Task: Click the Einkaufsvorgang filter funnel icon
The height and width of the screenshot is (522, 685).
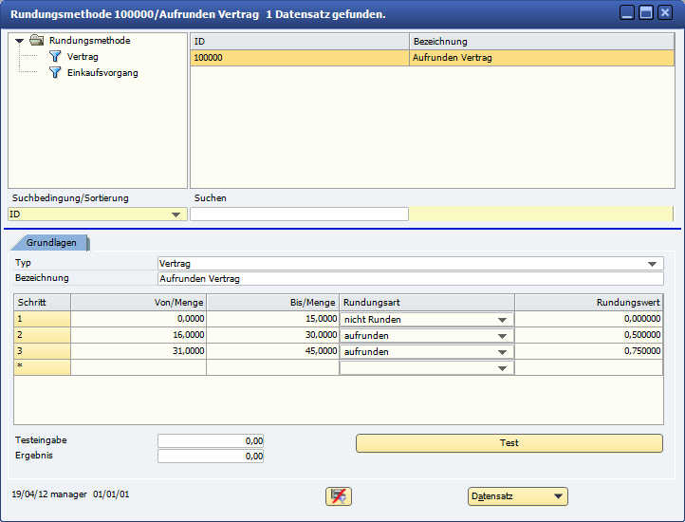Action: pos(55,73)
